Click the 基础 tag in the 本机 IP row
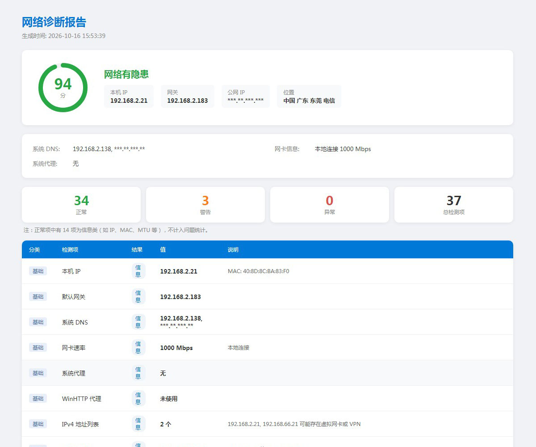The image size is (536, 447). pos(38,271)
